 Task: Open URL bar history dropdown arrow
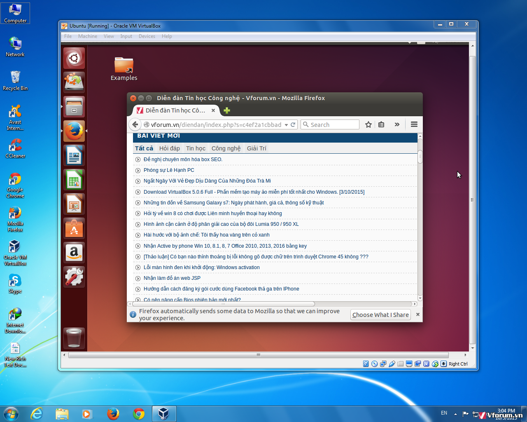tap(286, 125)
